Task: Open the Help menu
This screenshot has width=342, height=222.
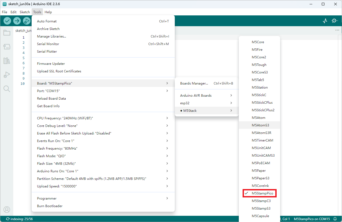Action: tap(48, 12)
